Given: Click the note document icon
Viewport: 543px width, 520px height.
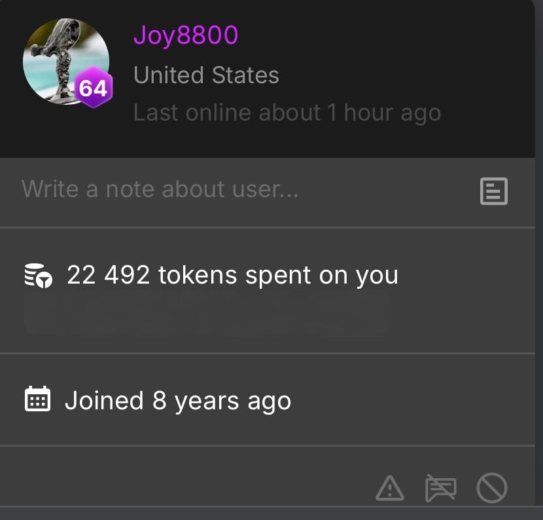Looking at the screenshot, I should [494, 191].
